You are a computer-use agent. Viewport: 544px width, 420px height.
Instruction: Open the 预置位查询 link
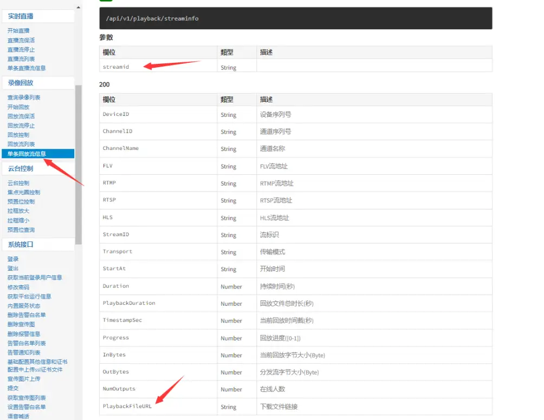[x=21, y=229]
